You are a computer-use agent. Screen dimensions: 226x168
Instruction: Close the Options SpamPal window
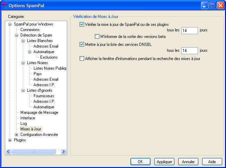220,6
